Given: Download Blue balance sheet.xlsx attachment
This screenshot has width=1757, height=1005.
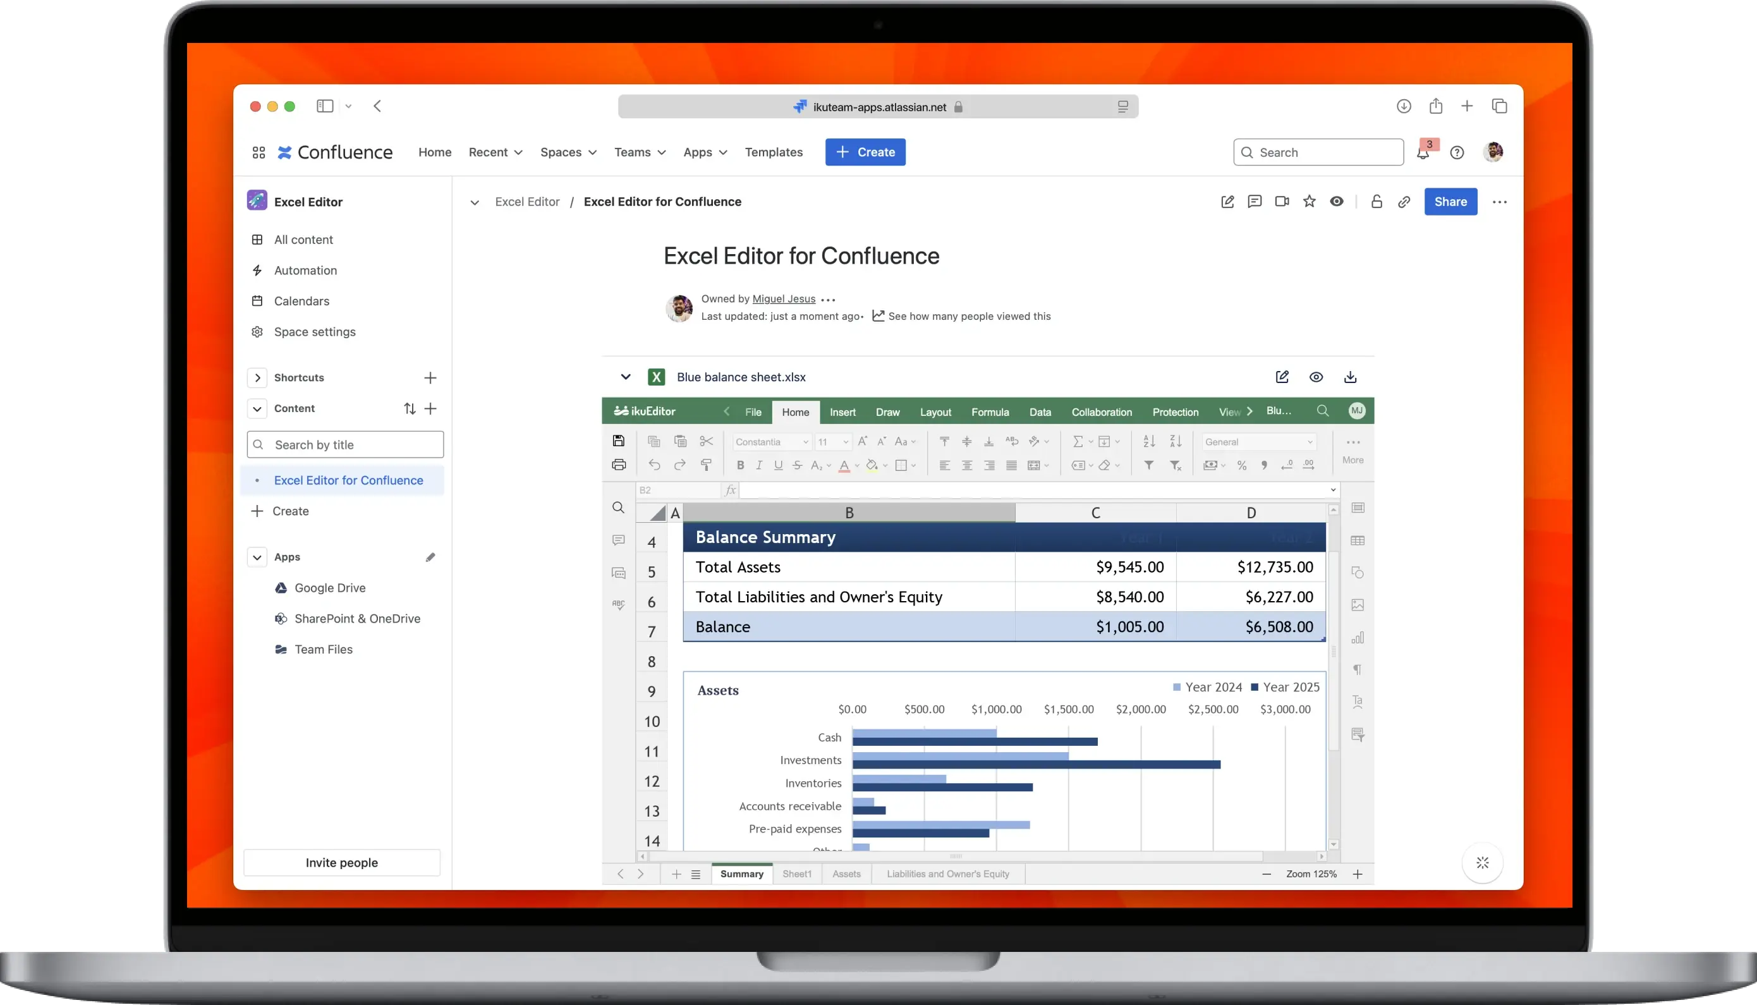Looking at the screenshot, I should [x=1351, y=377].
